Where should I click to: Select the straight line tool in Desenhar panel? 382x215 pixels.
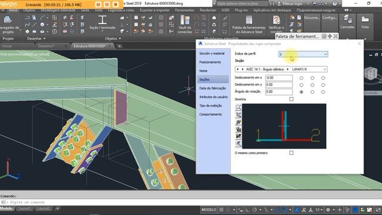click(x=35, y=24)
